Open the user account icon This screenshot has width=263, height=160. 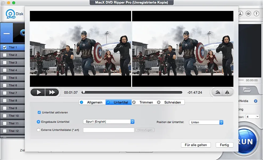coord(240,14)
